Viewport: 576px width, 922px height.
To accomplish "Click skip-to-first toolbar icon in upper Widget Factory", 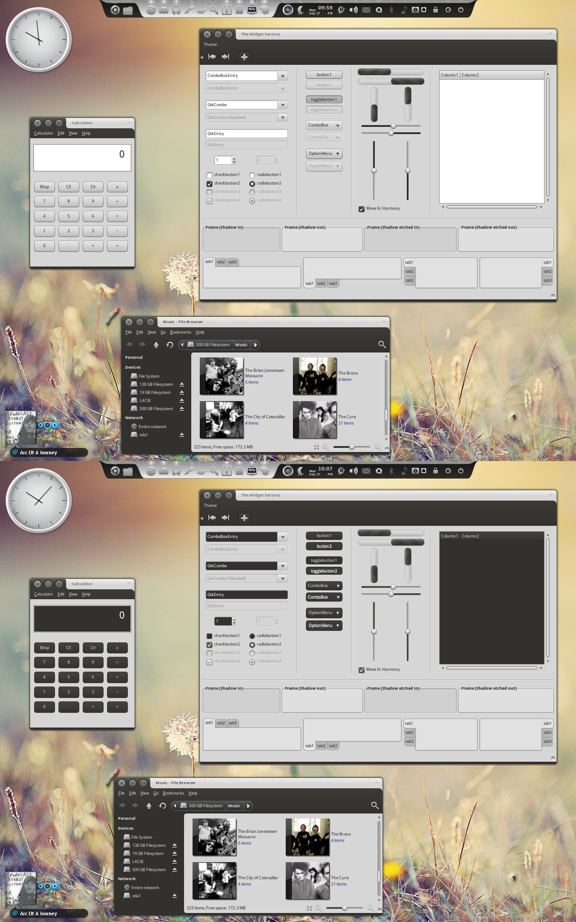I will 212,57.
